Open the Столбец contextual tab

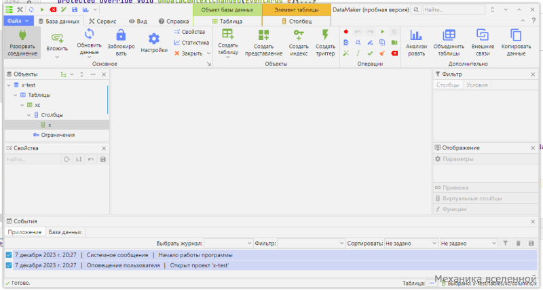pos(297,21)
